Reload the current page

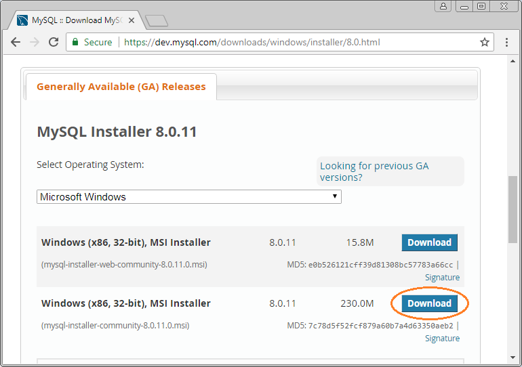tap(54, 42)
